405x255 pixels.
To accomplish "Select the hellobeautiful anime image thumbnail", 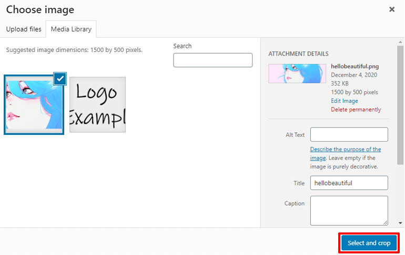I will click(x=34, y=104).
